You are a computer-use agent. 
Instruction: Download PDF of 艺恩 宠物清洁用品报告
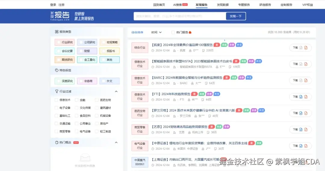coord(306,130)
